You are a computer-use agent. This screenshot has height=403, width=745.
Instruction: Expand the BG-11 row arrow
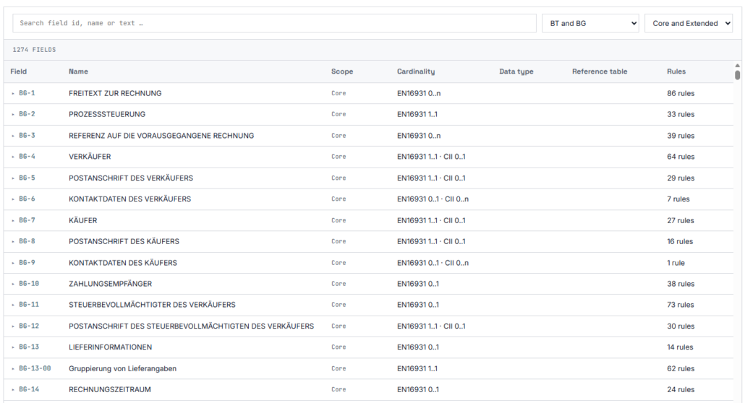13,305
